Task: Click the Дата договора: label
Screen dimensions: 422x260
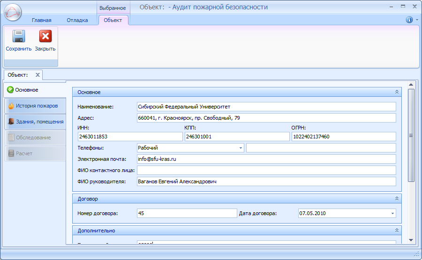Action: [258, 213]
